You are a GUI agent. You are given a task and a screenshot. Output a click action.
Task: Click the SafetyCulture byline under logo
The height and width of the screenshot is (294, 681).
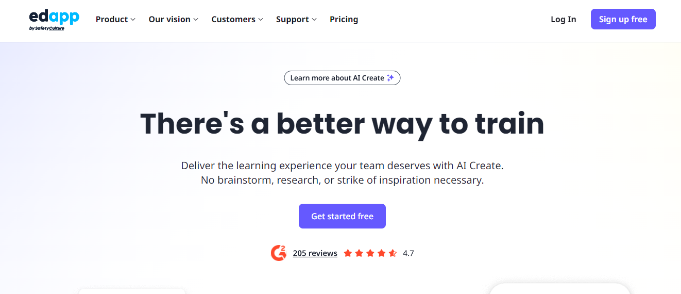(x=47, y=28)
